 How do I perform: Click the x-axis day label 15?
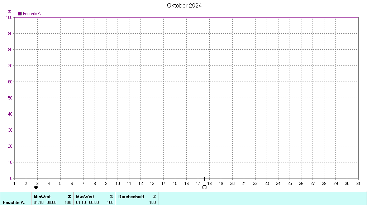pyautogui.click(x=175, y=184)
